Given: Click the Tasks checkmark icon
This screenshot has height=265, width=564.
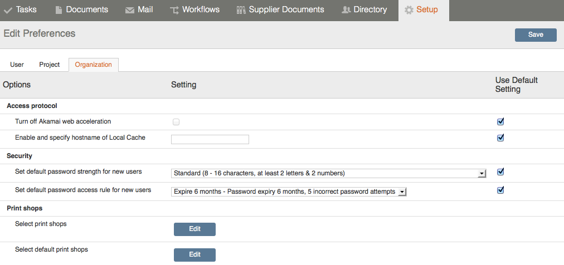Looking at the screenshot, I should point(8,10).
